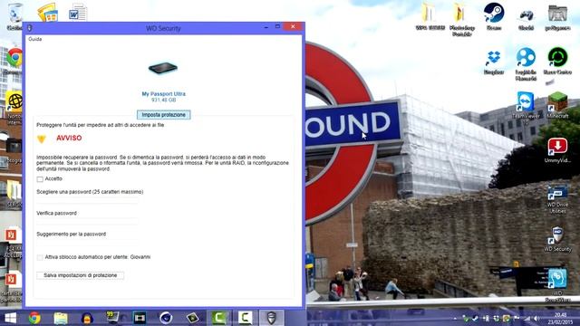Click WD Security shield on the taskbar
The height and width of the screenshot is (326, 580).
point(272,318)
